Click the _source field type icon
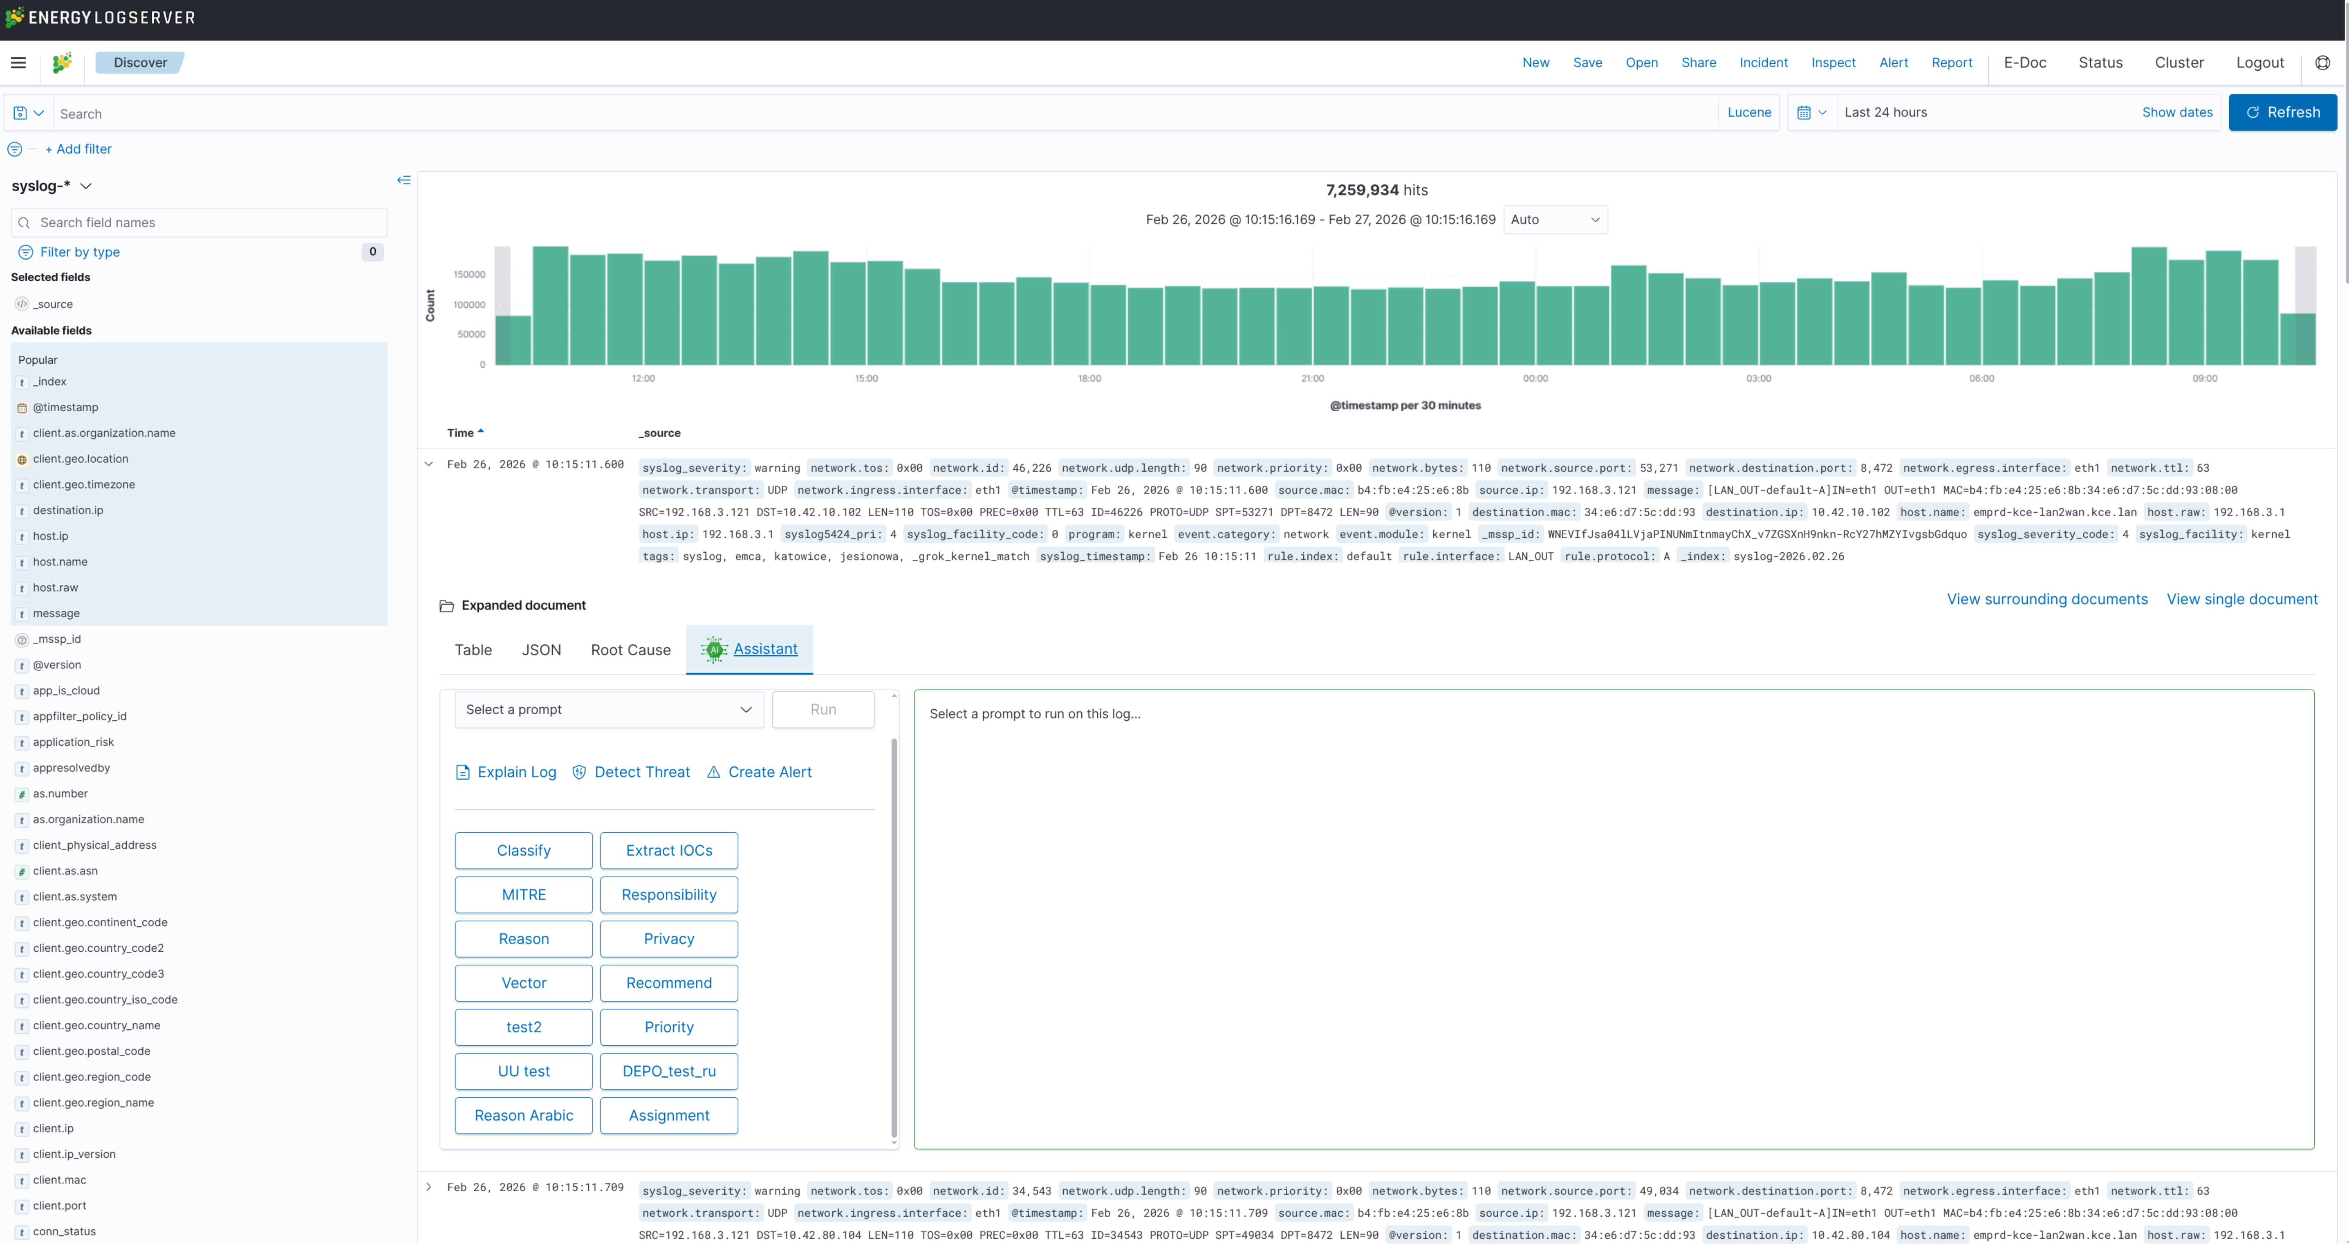Screen dimensions: 2349x1244 click(22, 305)
